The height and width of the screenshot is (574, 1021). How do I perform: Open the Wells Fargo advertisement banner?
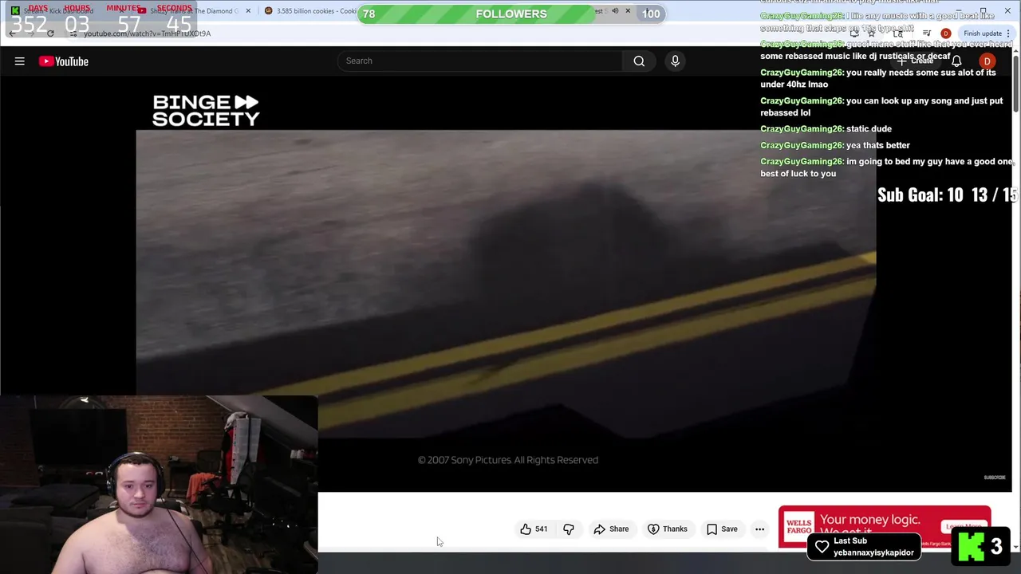885,527
